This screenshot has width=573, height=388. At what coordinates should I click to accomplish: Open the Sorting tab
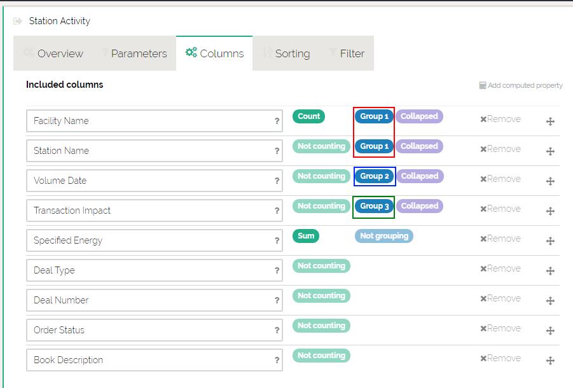pos(286,53)
